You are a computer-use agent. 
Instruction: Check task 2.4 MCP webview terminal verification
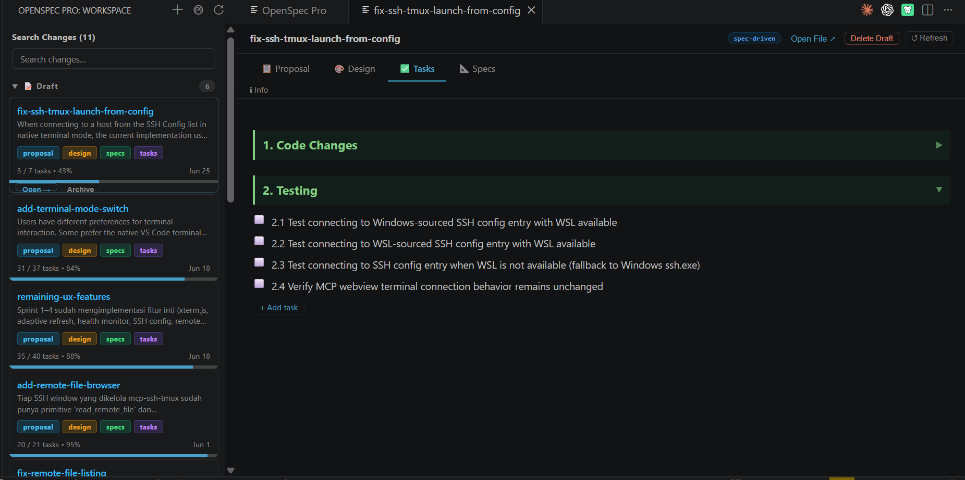pyautogui.click(x=259, y=284)
